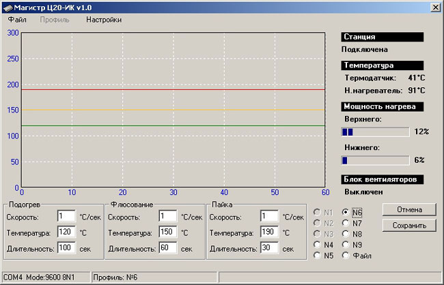Focus the Подогрев Скорость input field
Screen dimensions: 444x285
point(67,217)
